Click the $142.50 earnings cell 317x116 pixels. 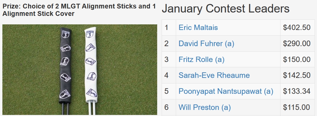tap(297, 75)
